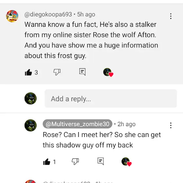Open @diegokoopa693 channel link
The height and width of the screenshot is (183, 183).
click(x=48, y=14)
